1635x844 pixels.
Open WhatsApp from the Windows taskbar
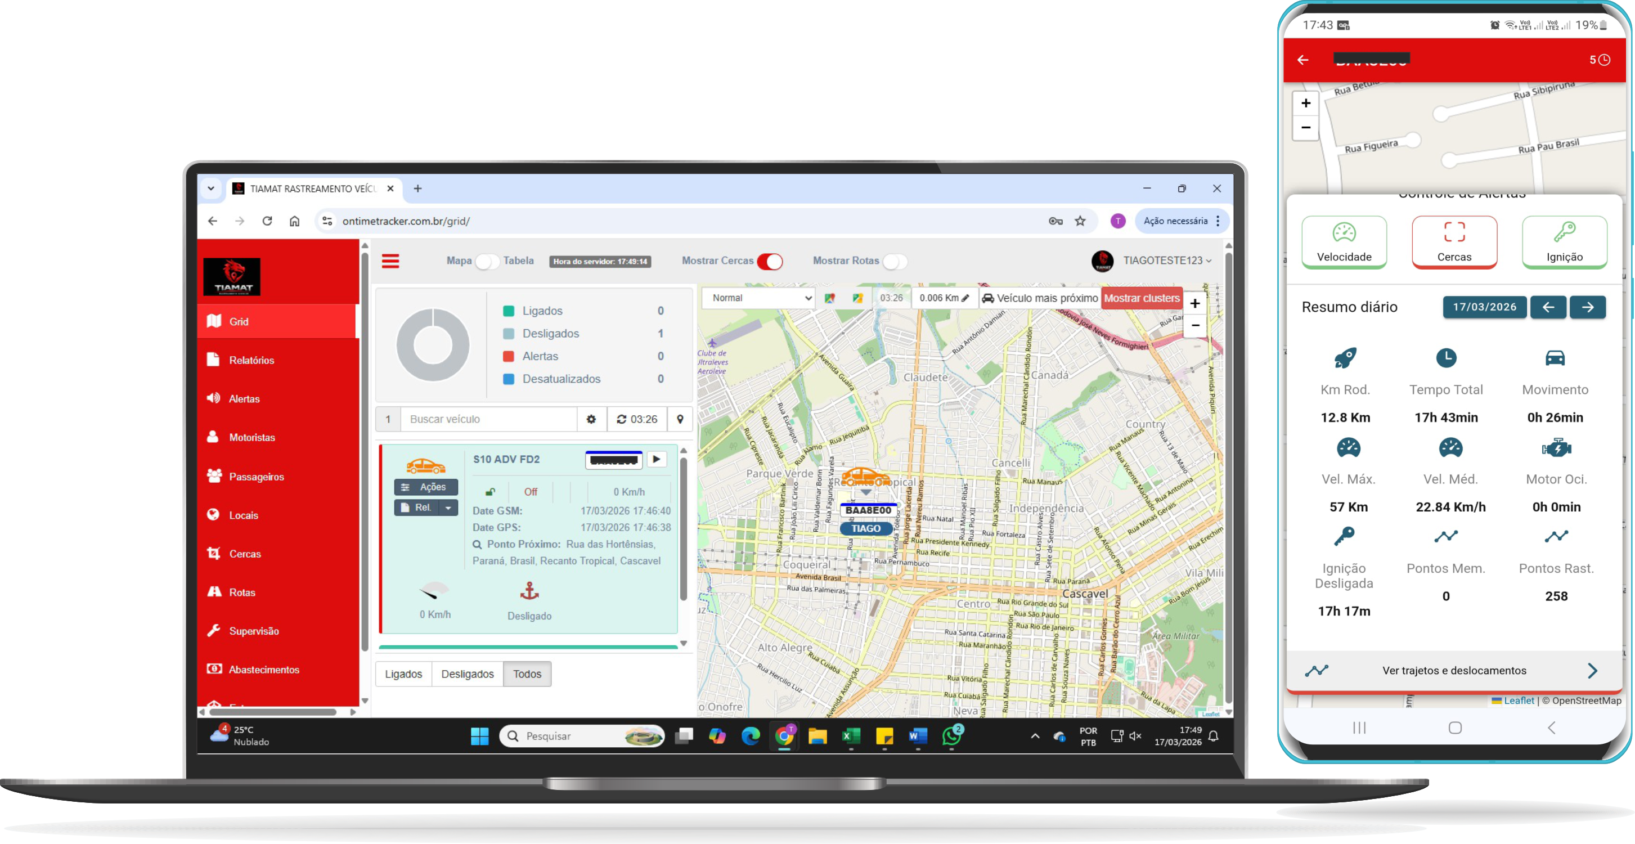(951, 735)
